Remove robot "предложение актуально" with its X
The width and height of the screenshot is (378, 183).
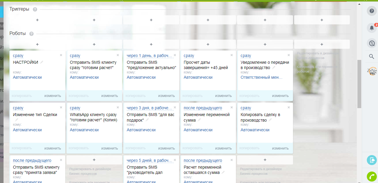click(x=175, y=55)
